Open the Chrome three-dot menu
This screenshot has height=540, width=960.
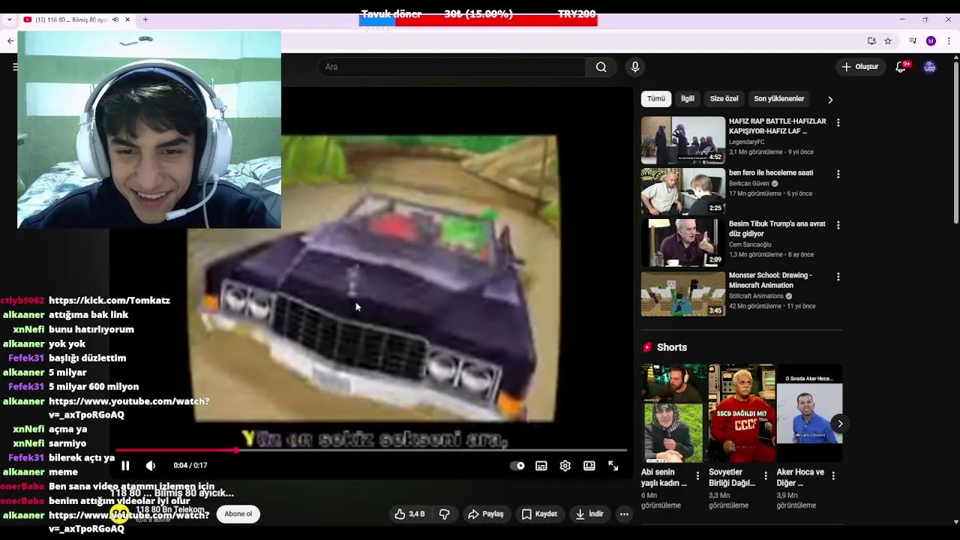pos(949,41)
